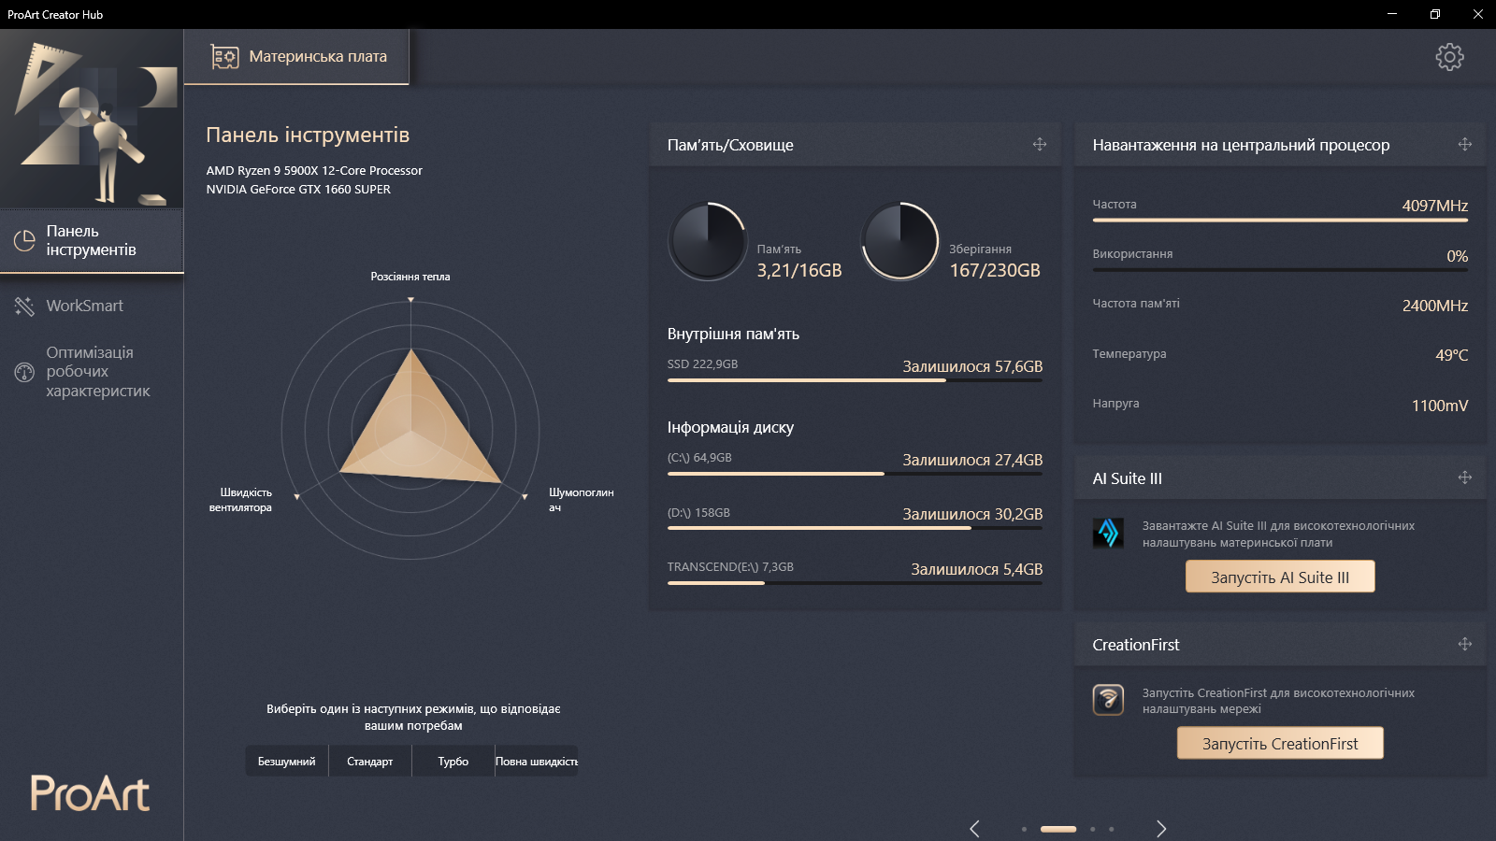Select the Панель інструментів sidebar icon
Screen dimensions: 1496x841
pyautogui.click(x=23, y=238)
